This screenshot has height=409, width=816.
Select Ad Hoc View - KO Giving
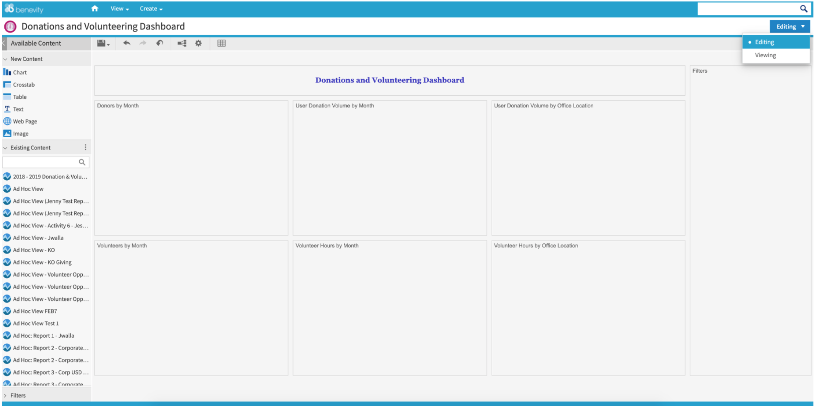point(37,262)
